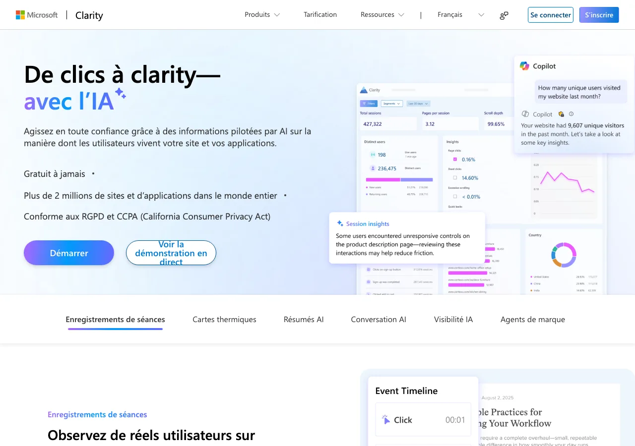
Task: Click the Click 00:01 event timeline entry
Action: pyautogui.click(x=423, y=420)
